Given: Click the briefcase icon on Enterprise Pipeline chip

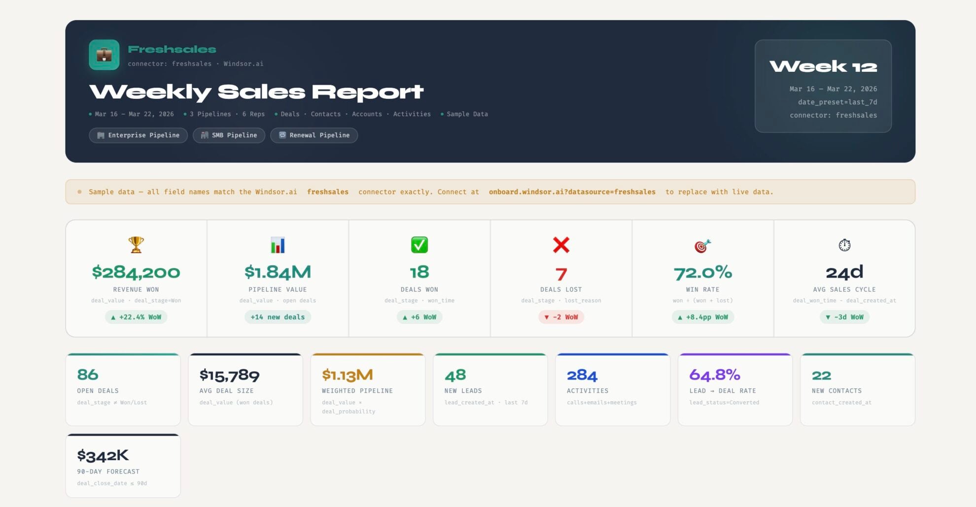Looking at the screenshot, I should point(100,135).
